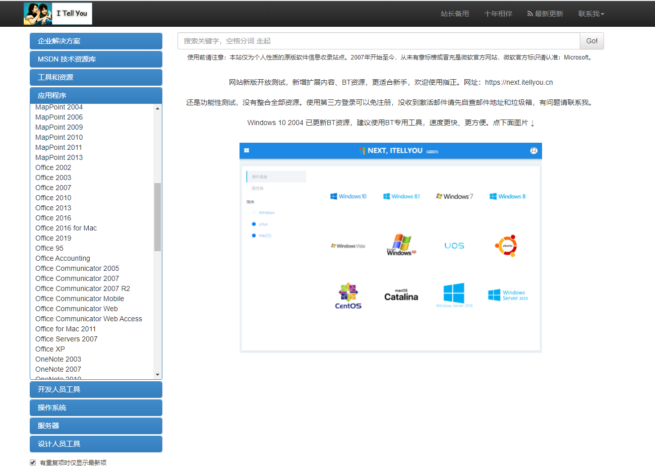Expand the 服务器 panel
This screenshot has width=655, height=468.
pyautogui.click(x=96, y=426)
